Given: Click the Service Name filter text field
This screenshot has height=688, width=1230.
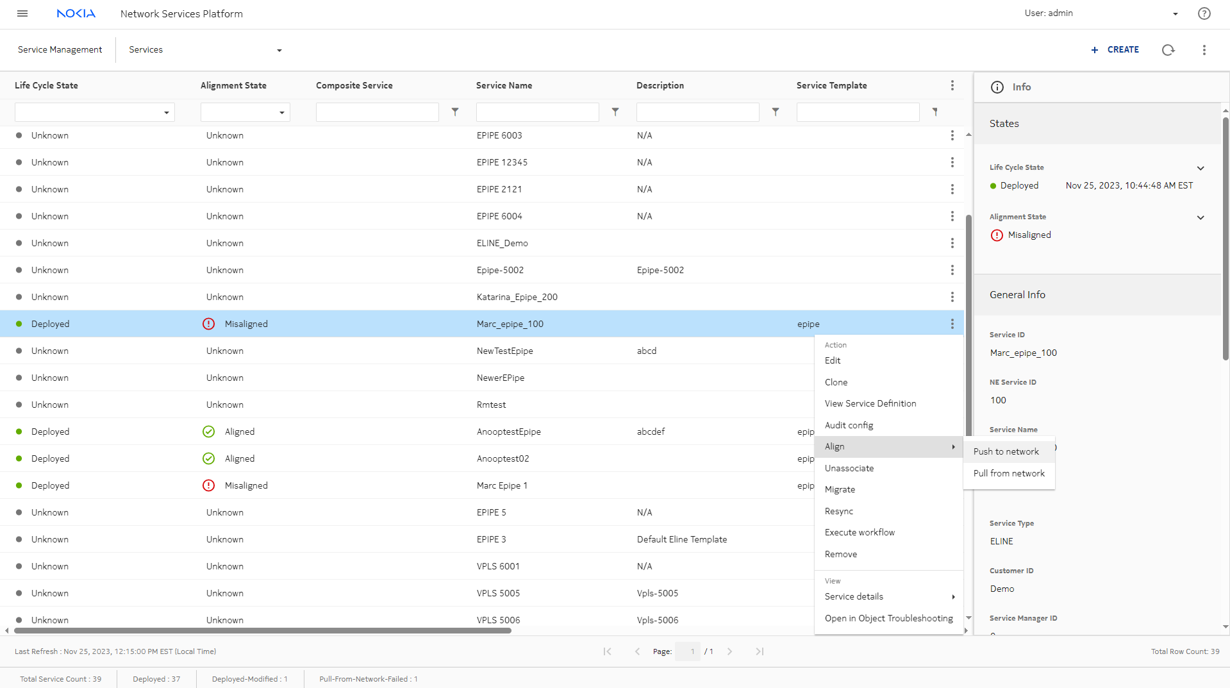Looking at the screenshot, I should point(537,112).
